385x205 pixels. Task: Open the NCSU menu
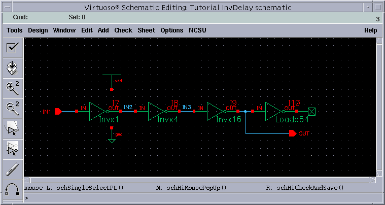[197, 30]
